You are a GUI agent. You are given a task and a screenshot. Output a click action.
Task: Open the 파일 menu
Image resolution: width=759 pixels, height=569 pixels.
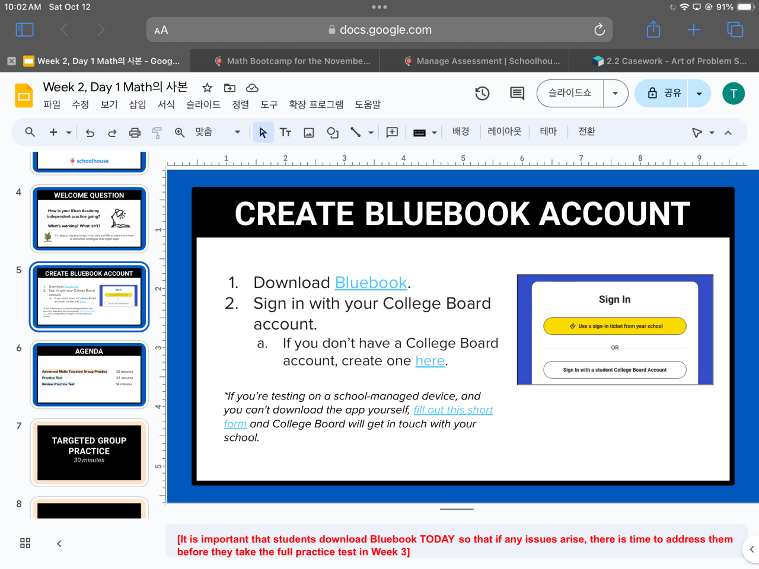point(52,104)
